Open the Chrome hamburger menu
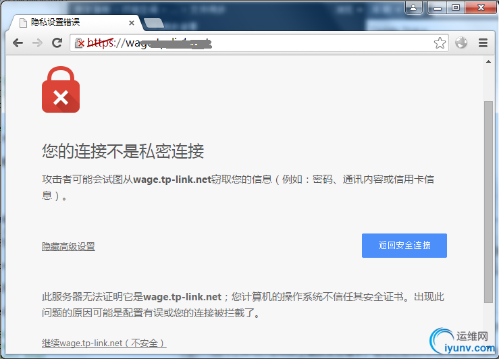The height and width of the screenshot is (359, 499). pos(483,43)
